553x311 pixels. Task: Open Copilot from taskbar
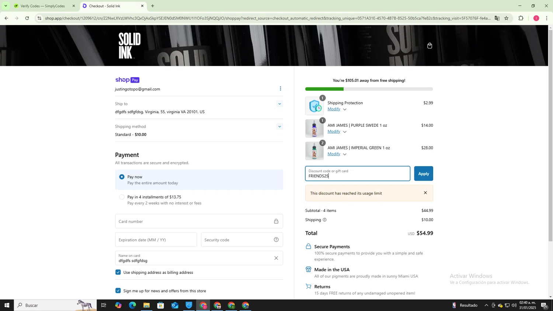[118, 305]
